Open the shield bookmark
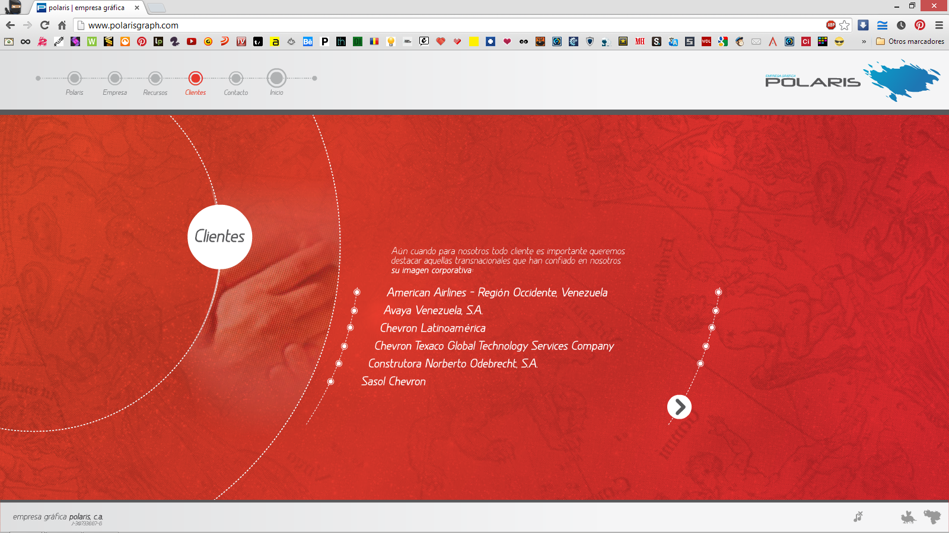Image resolution: width=949 pixels, height=533 pixels. [x=590, y=41]
